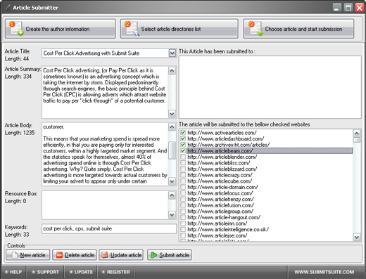The height and width of the screenshot is (279, 366).
Task: Click the Article Submitter title bar pencil icon
Action: (x=8, y=8)
